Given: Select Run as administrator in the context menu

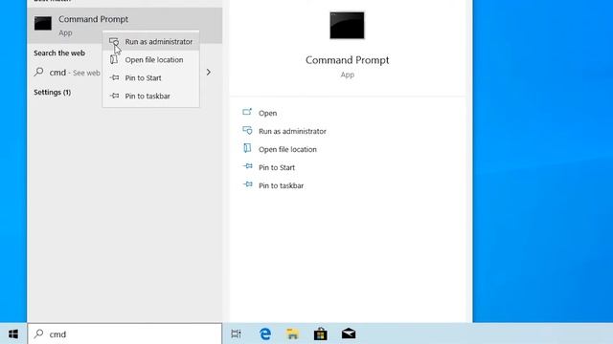Looking at the screenshot, I should [x=151, y=42].
